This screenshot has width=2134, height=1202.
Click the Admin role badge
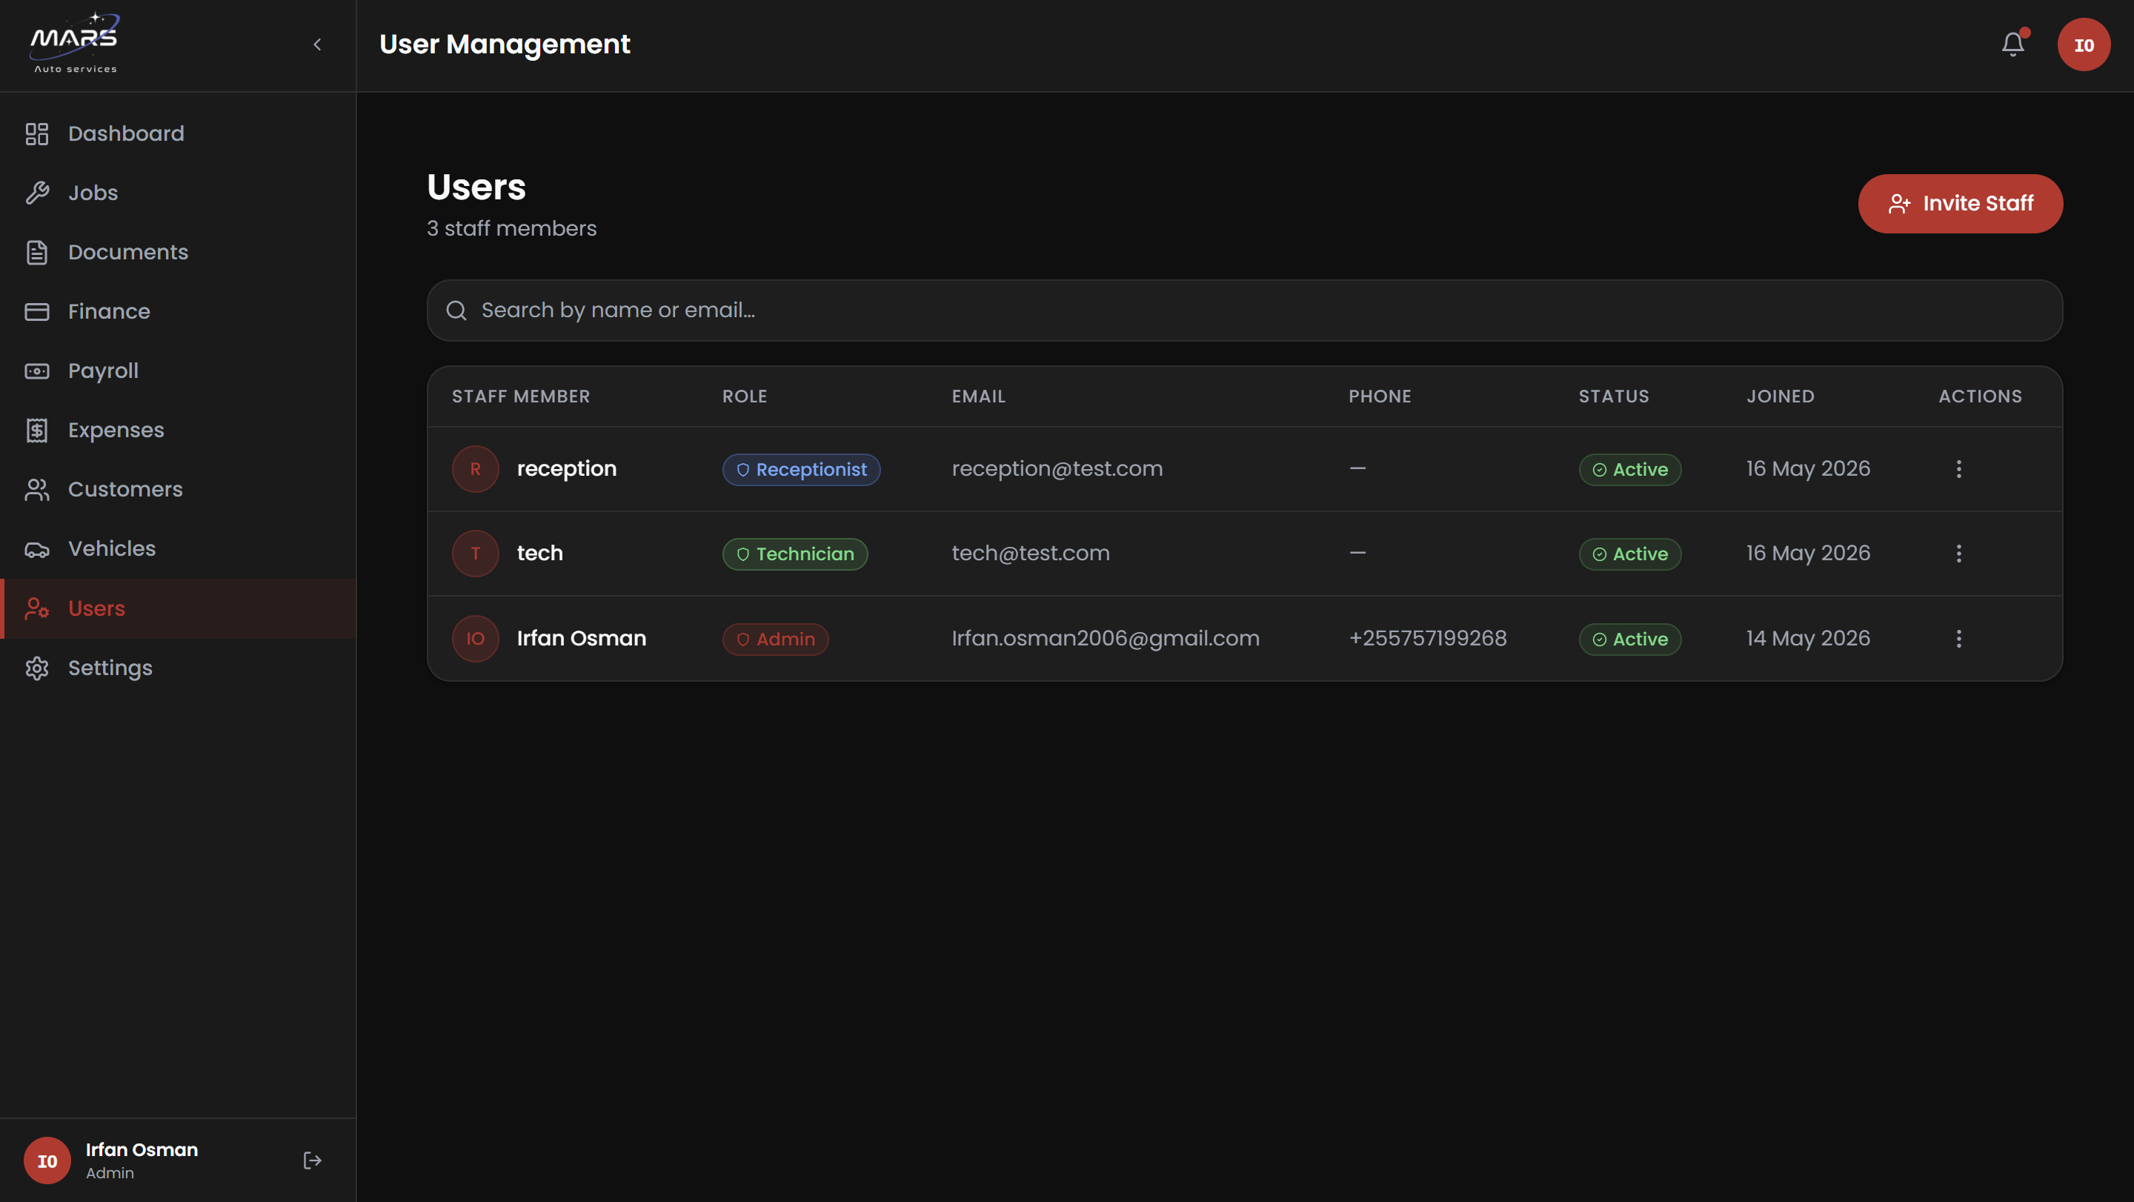[775, 640]
